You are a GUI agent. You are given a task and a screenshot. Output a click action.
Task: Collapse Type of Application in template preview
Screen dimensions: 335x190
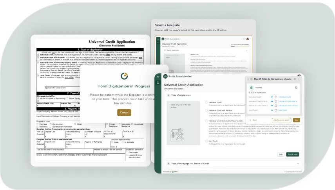coord(247,50)
